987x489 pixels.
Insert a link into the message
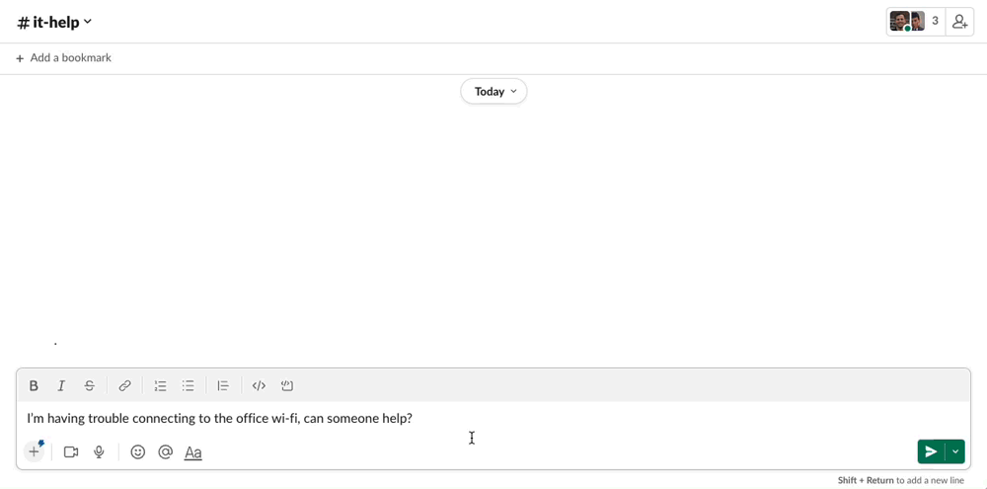coord(124,386)
